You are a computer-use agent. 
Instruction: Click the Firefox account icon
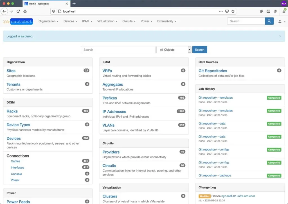pos(275,11)
